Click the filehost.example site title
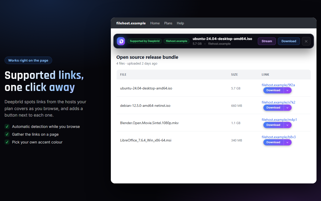The image size is (321, 201). 131,23
